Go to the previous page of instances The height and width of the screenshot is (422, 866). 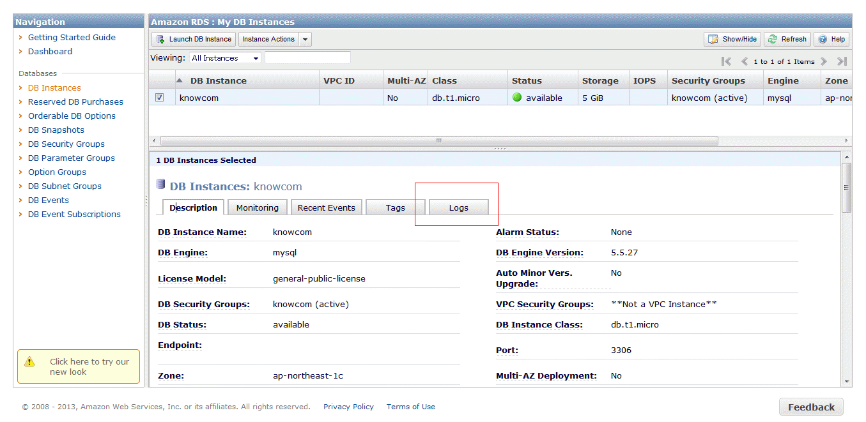click(745, 61)
